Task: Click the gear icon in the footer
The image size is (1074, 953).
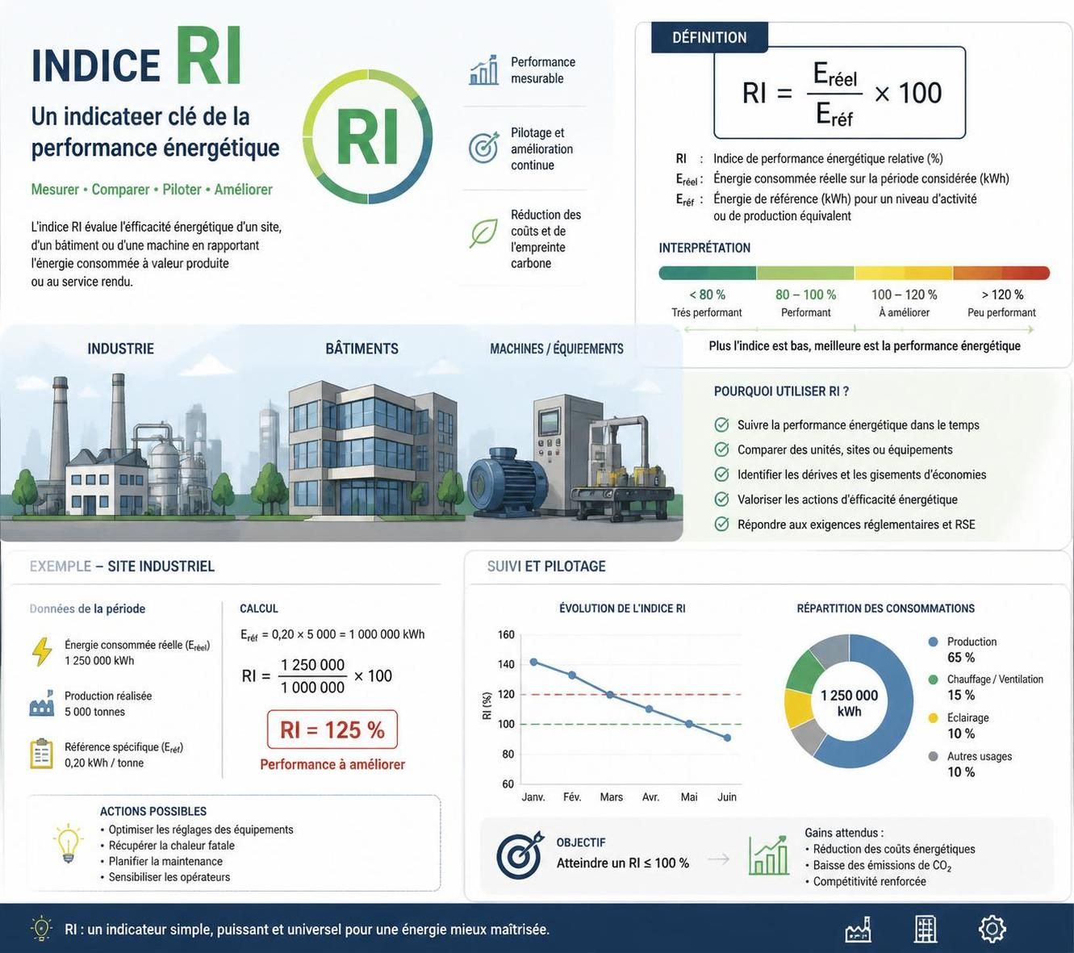Action: click(993, 929)
